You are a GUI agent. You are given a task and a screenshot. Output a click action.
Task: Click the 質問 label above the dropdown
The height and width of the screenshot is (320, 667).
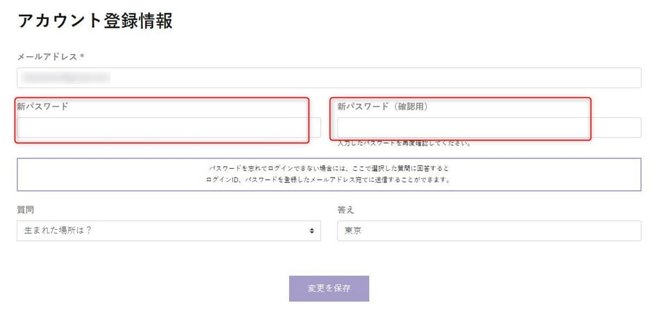[x=26, y=210]
